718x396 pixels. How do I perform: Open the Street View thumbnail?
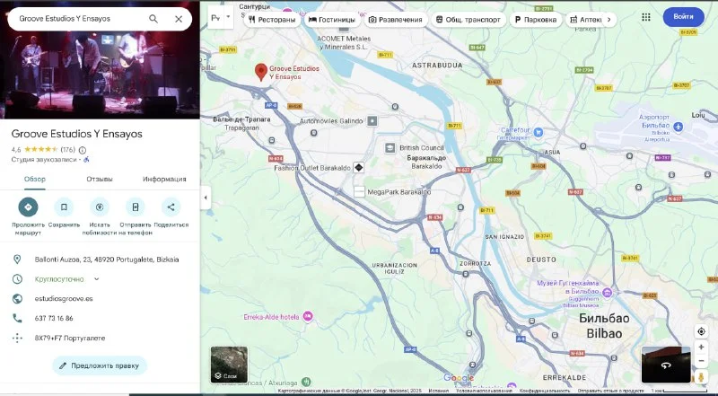tap(666, 365)
